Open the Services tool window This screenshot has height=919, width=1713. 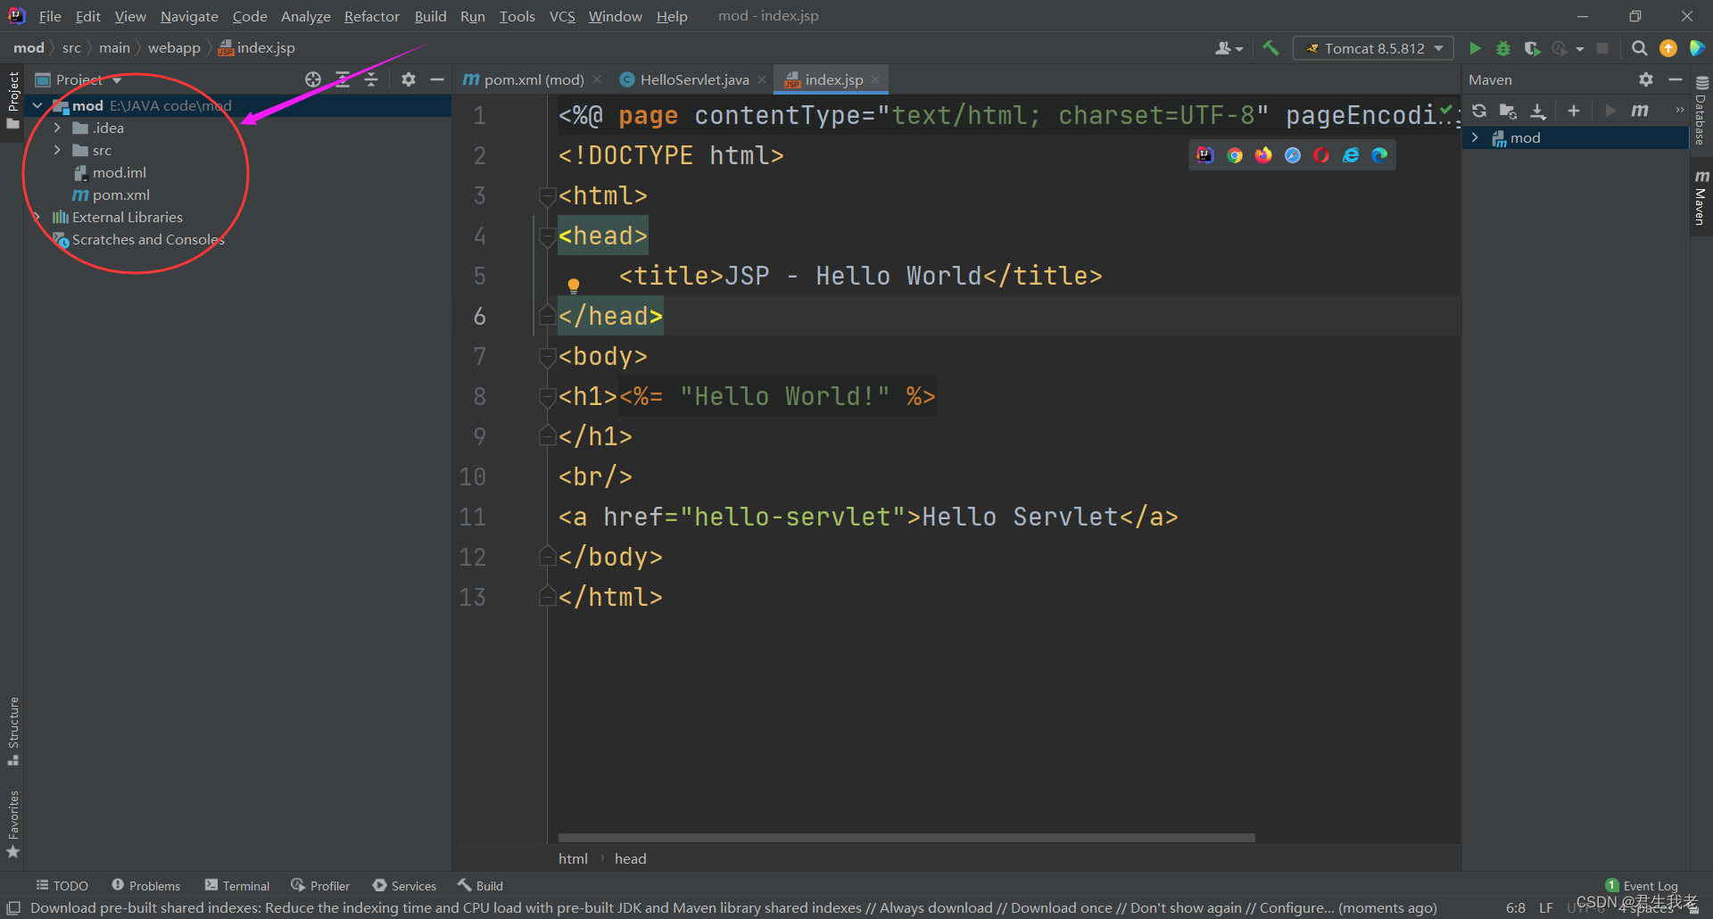tap(405, 885)
